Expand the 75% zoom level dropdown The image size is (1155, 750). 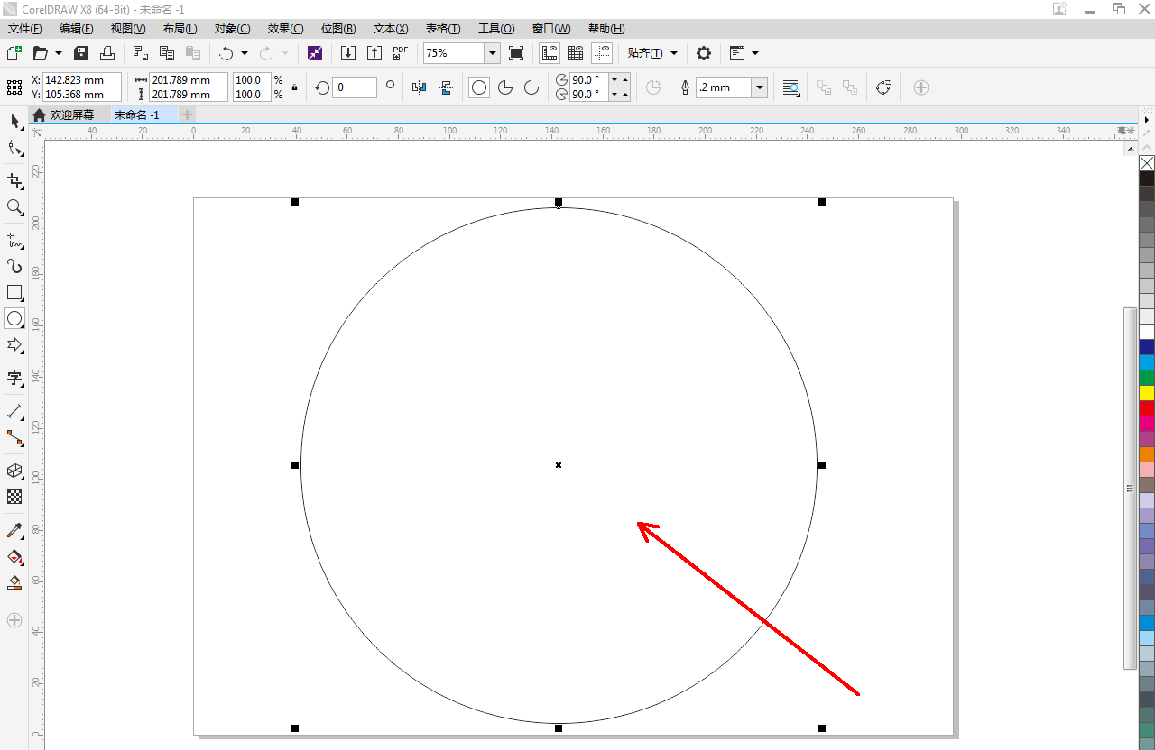pos(493,53)
